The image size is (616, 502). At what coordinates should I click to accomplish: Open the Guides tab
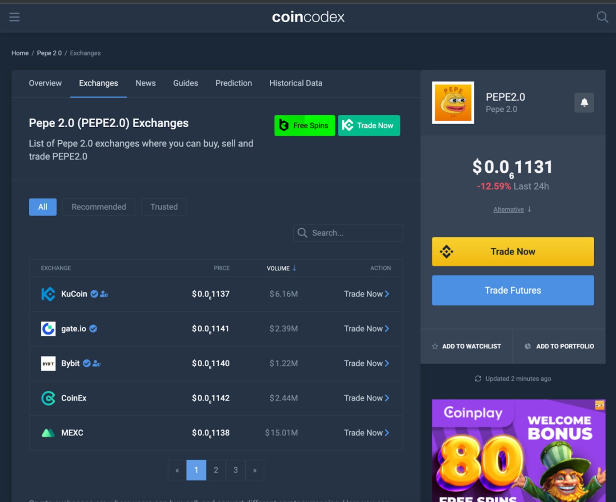[185, 83]
